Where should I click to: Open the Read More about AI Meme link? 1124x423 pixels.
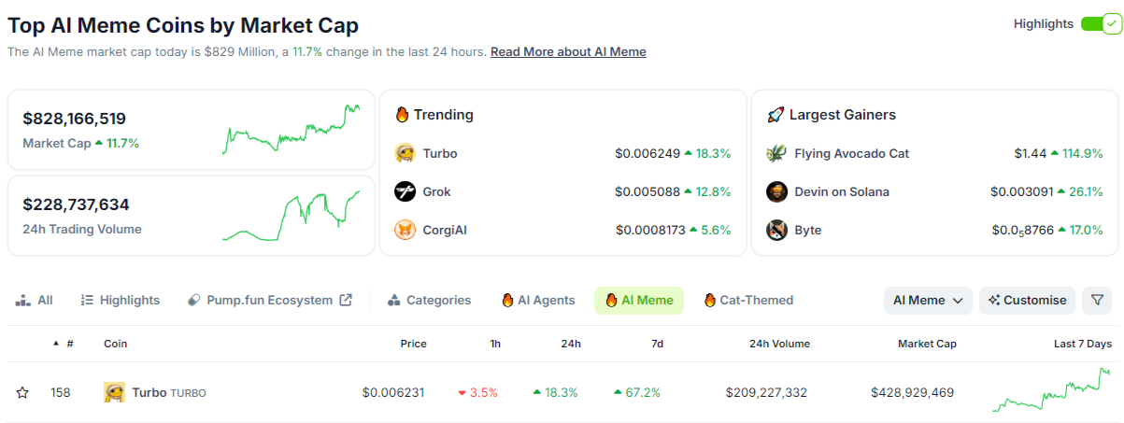[568, 52]
